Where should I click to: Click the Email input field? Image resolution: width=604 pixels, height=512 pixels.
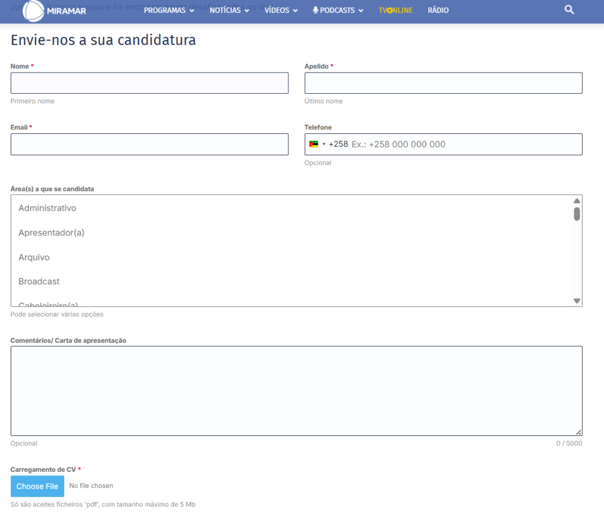149,144
